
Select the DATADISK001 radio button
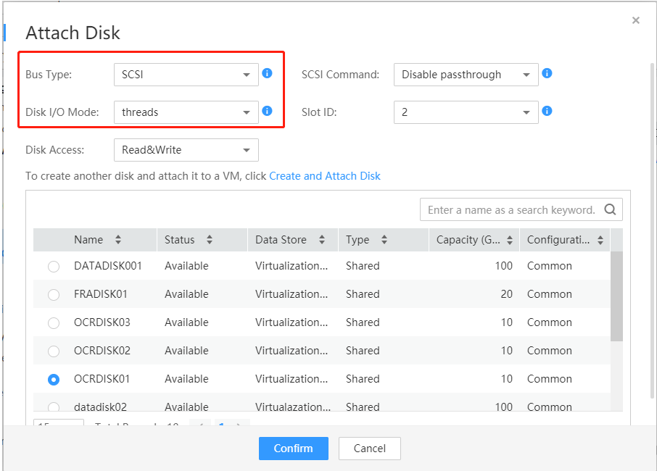(x=54, y=267)
